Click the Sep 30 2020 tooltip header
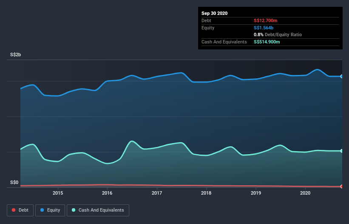 (215, 13)
